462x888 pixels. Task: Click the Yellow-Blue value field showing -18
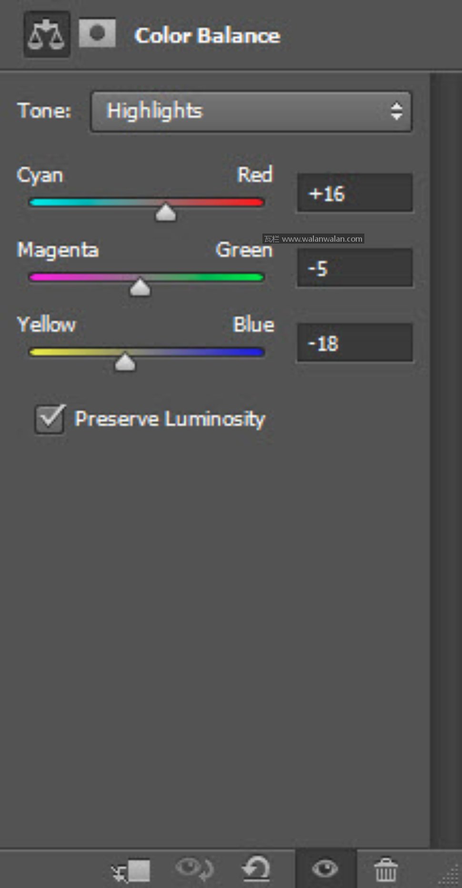(354, 343)
